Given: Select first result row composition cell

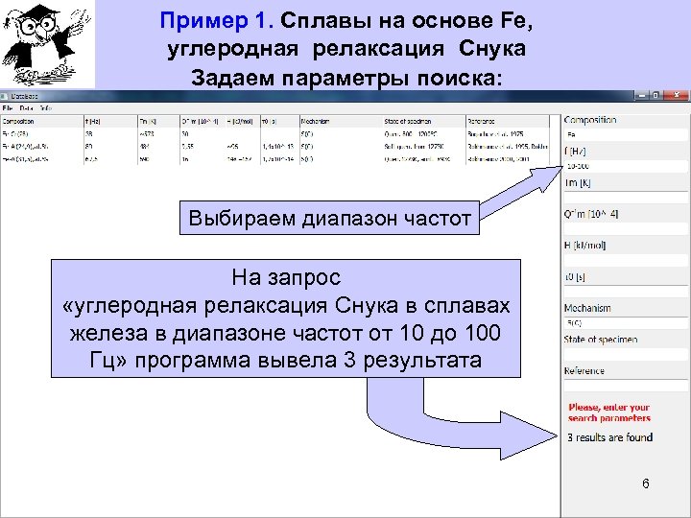Looking at the screenshot, I should click(42, 134).
